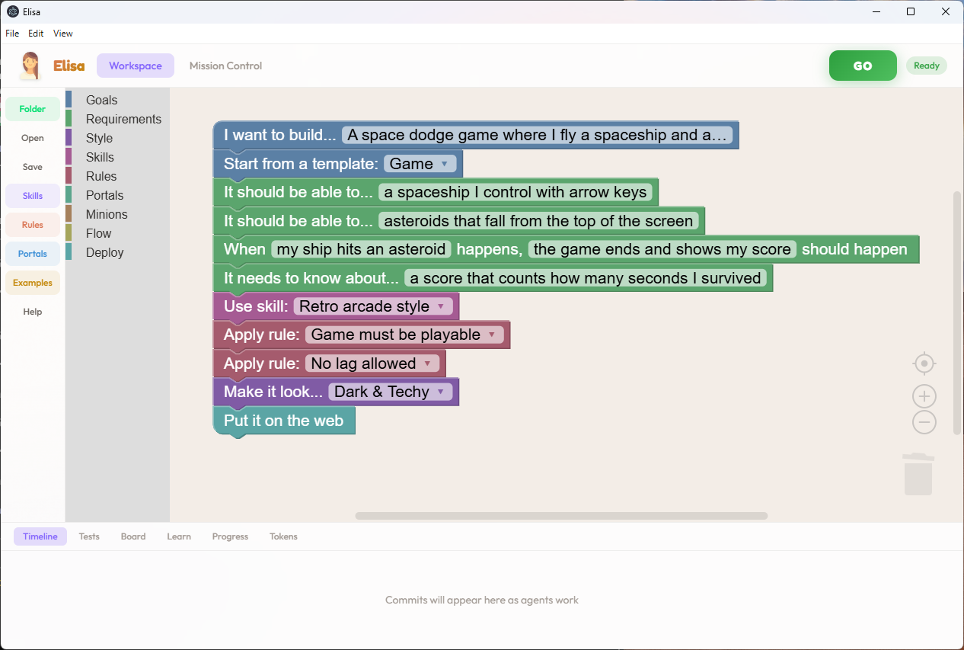Open the File menu
Image resolution: width=964 pixels, height=650 pixels.
[11, 33]
